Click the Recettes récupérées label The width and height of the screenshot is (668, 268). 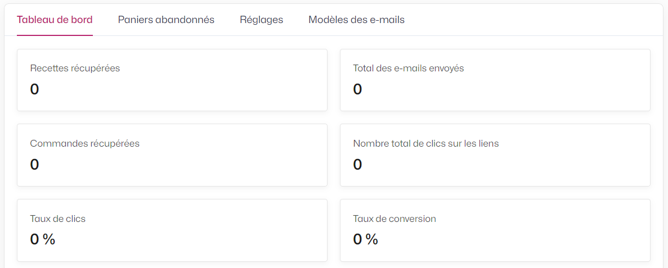75,68
